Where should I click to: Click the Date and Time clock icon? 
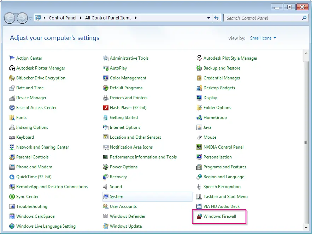click(12, 88)
